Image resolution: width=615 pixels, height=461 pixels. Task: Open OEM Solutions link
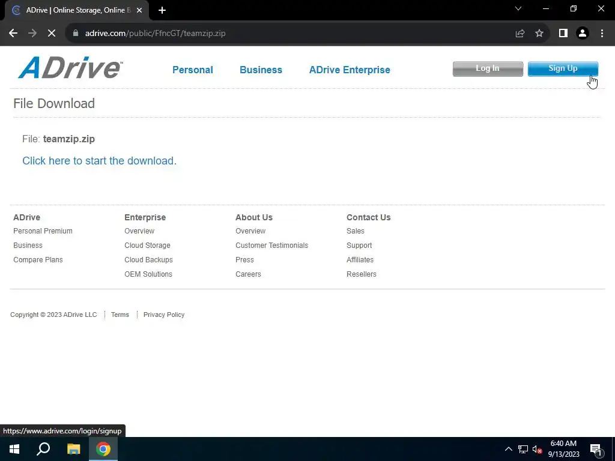148,274
